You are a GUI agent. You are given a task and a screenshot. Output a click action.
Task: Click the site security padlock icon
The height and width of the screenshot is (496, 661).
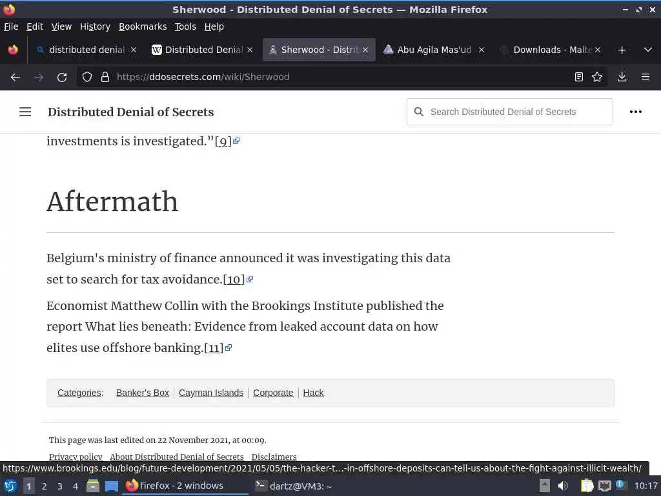105,77
